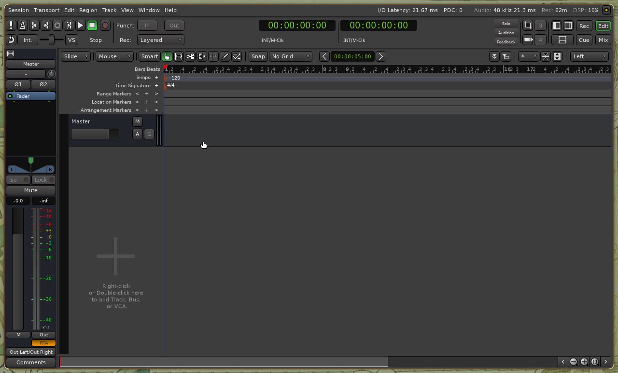The width and height of the screenshot is (618, 373).
Task: Click the Comments button
Action: point(31,362)
